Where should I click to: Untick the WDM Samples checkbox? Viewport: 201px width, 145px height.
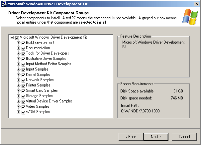tap(23, 112)
